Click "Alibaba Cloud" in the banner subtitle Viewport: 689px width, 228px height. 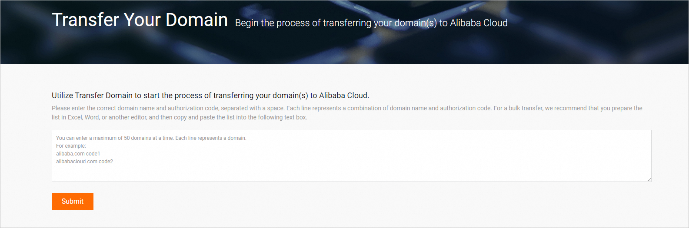pyautogui.click(x=479, y=23)
